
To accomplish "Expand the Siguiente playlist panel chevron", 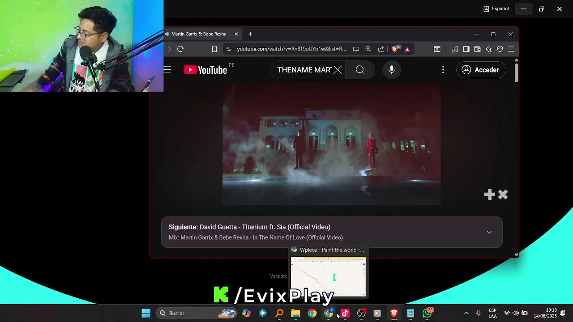I will [x=490, y=232].
